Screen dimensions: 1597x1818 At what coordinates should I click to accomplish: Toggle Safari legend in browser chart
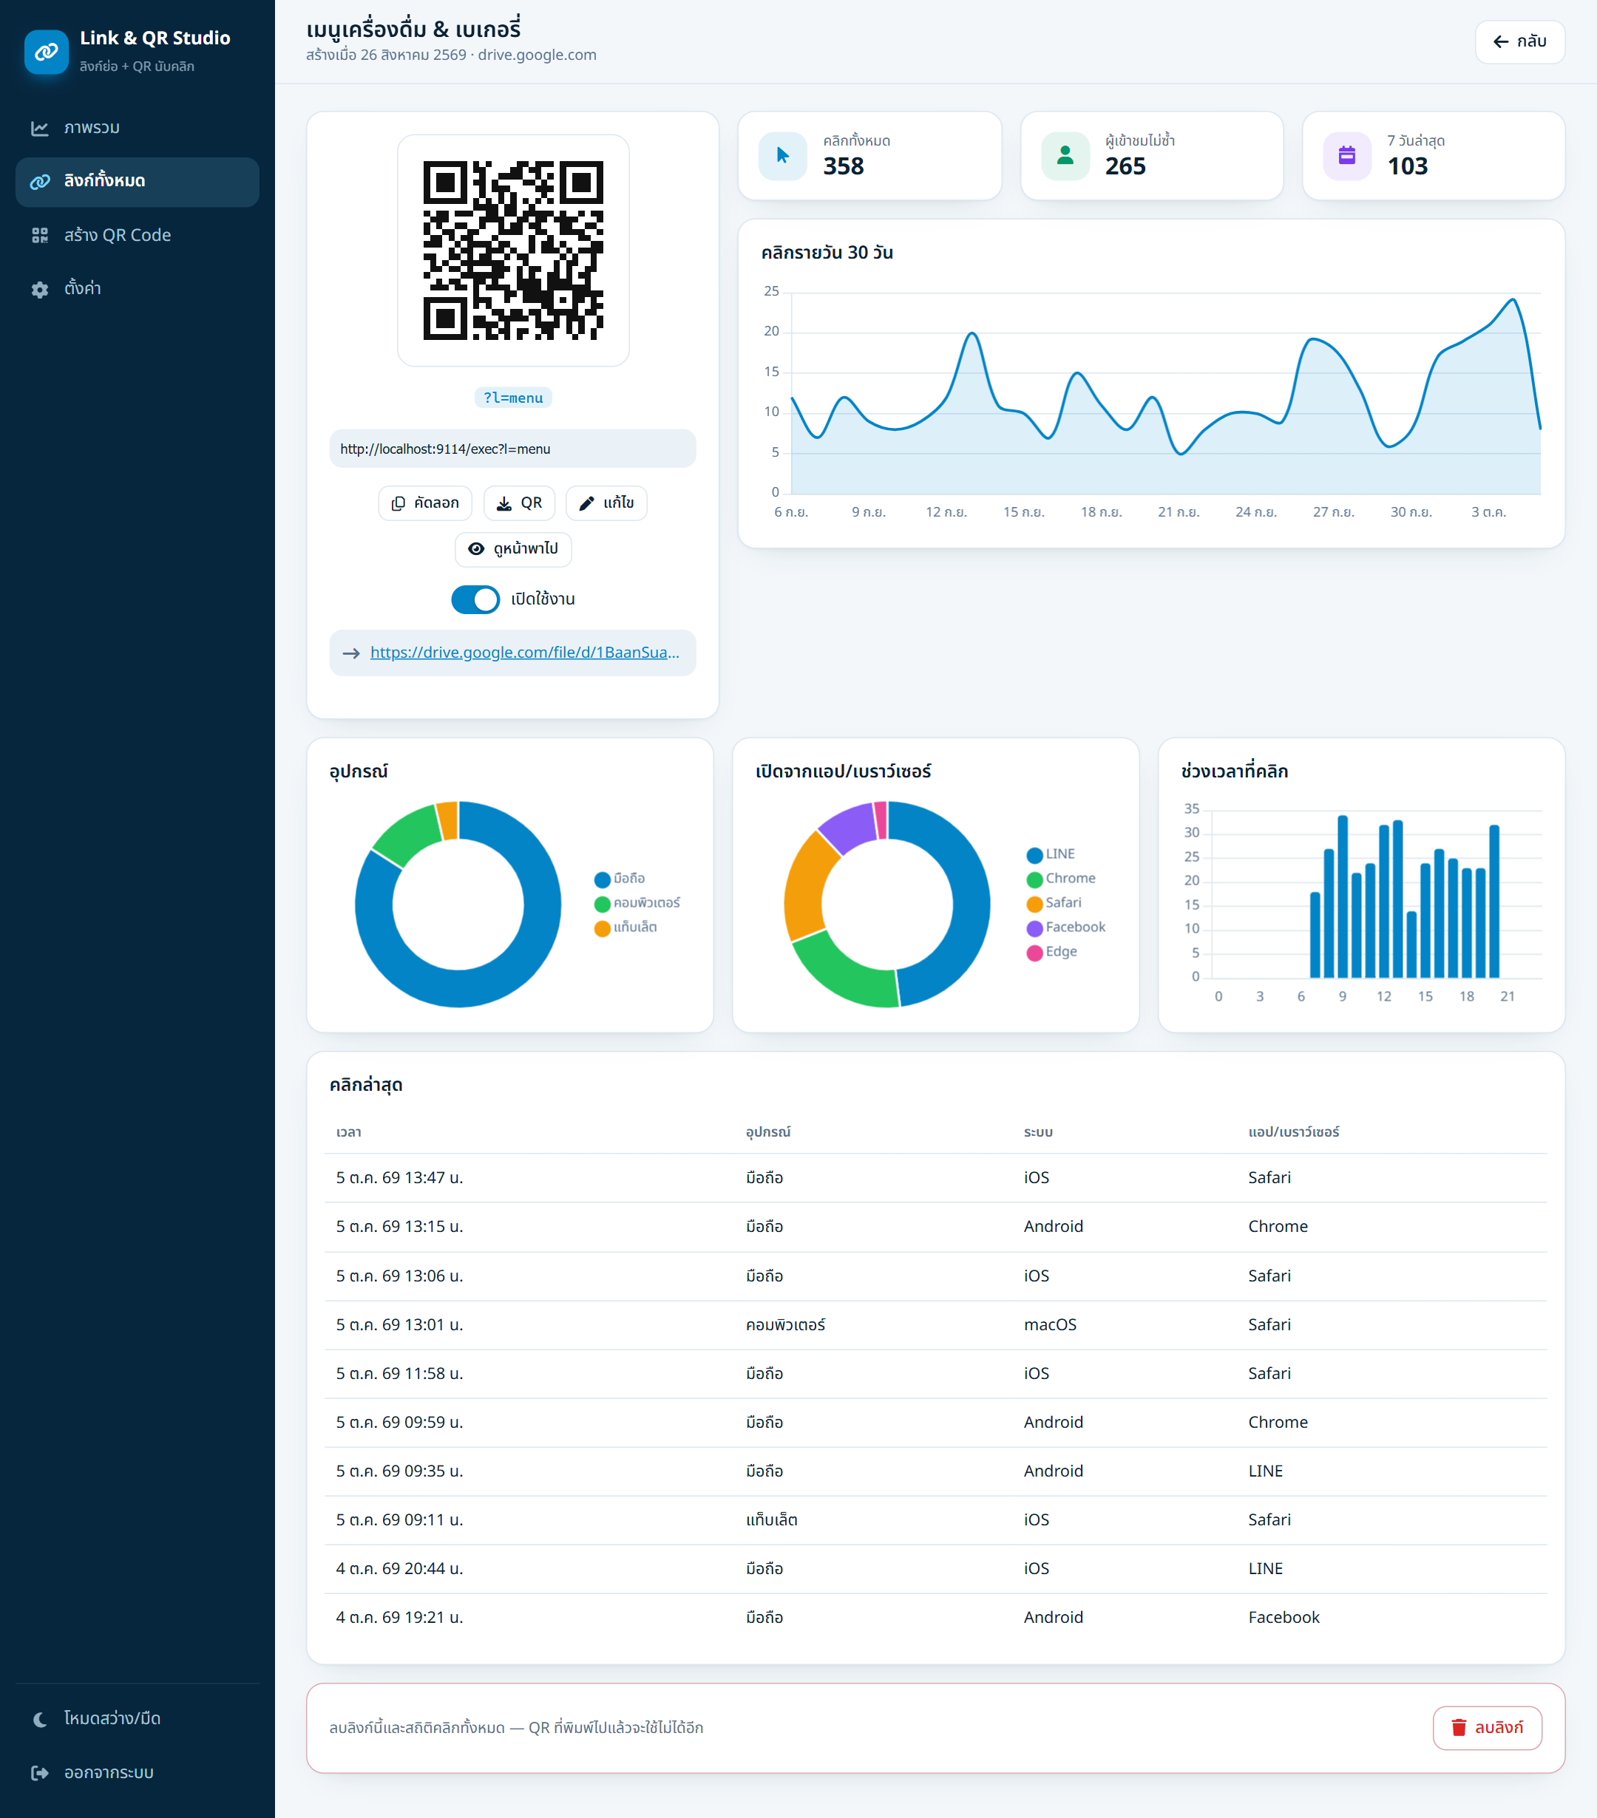point(1054,903)
